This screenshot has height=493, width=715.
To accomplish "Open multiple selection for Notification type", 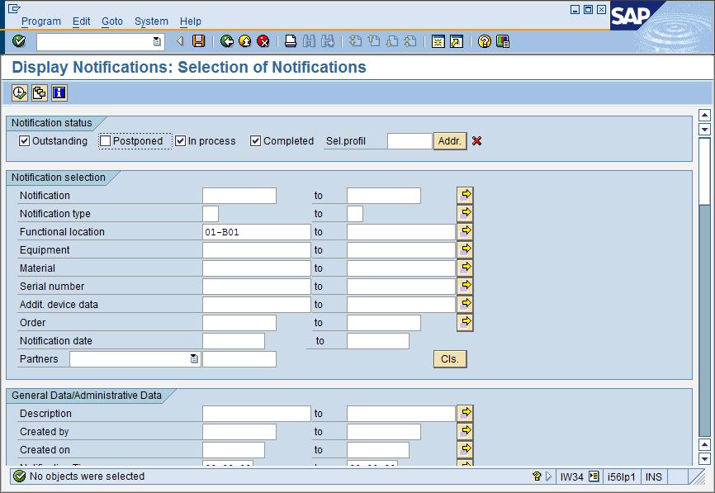I will click(x=465, y=213).
